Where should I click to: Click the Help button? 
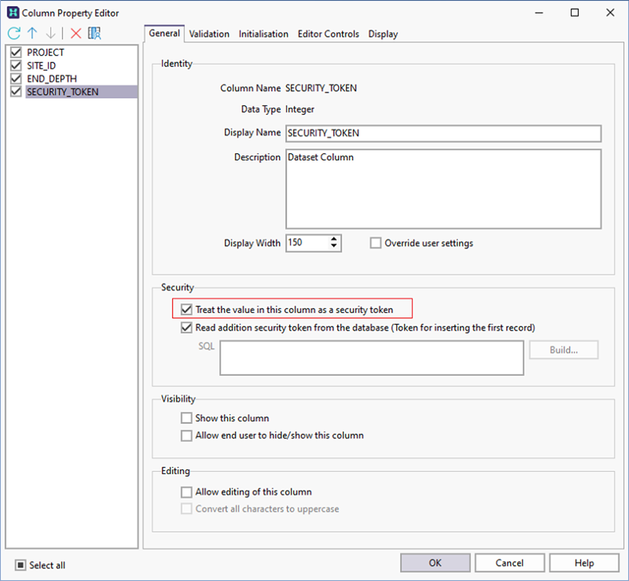[x=584, y=563]
